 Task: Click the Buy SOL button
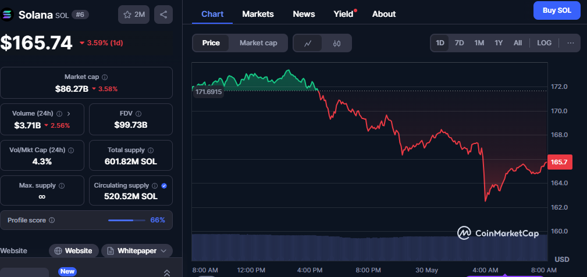557,10
